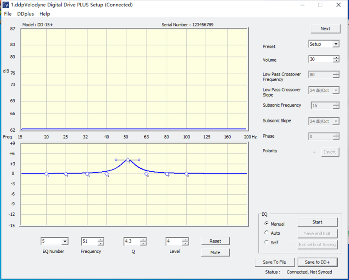The height and width of the screenshot is (280, 349).
Task: Click the Reset button
Action: 215,241
